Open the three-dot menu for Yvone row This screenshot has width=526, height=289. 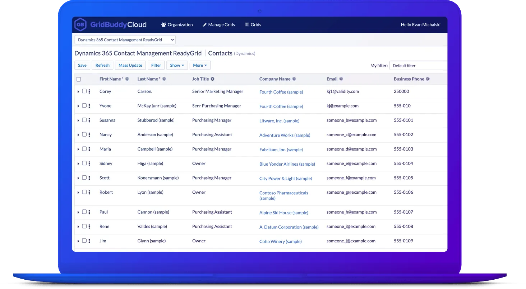(x=89, y=106)
